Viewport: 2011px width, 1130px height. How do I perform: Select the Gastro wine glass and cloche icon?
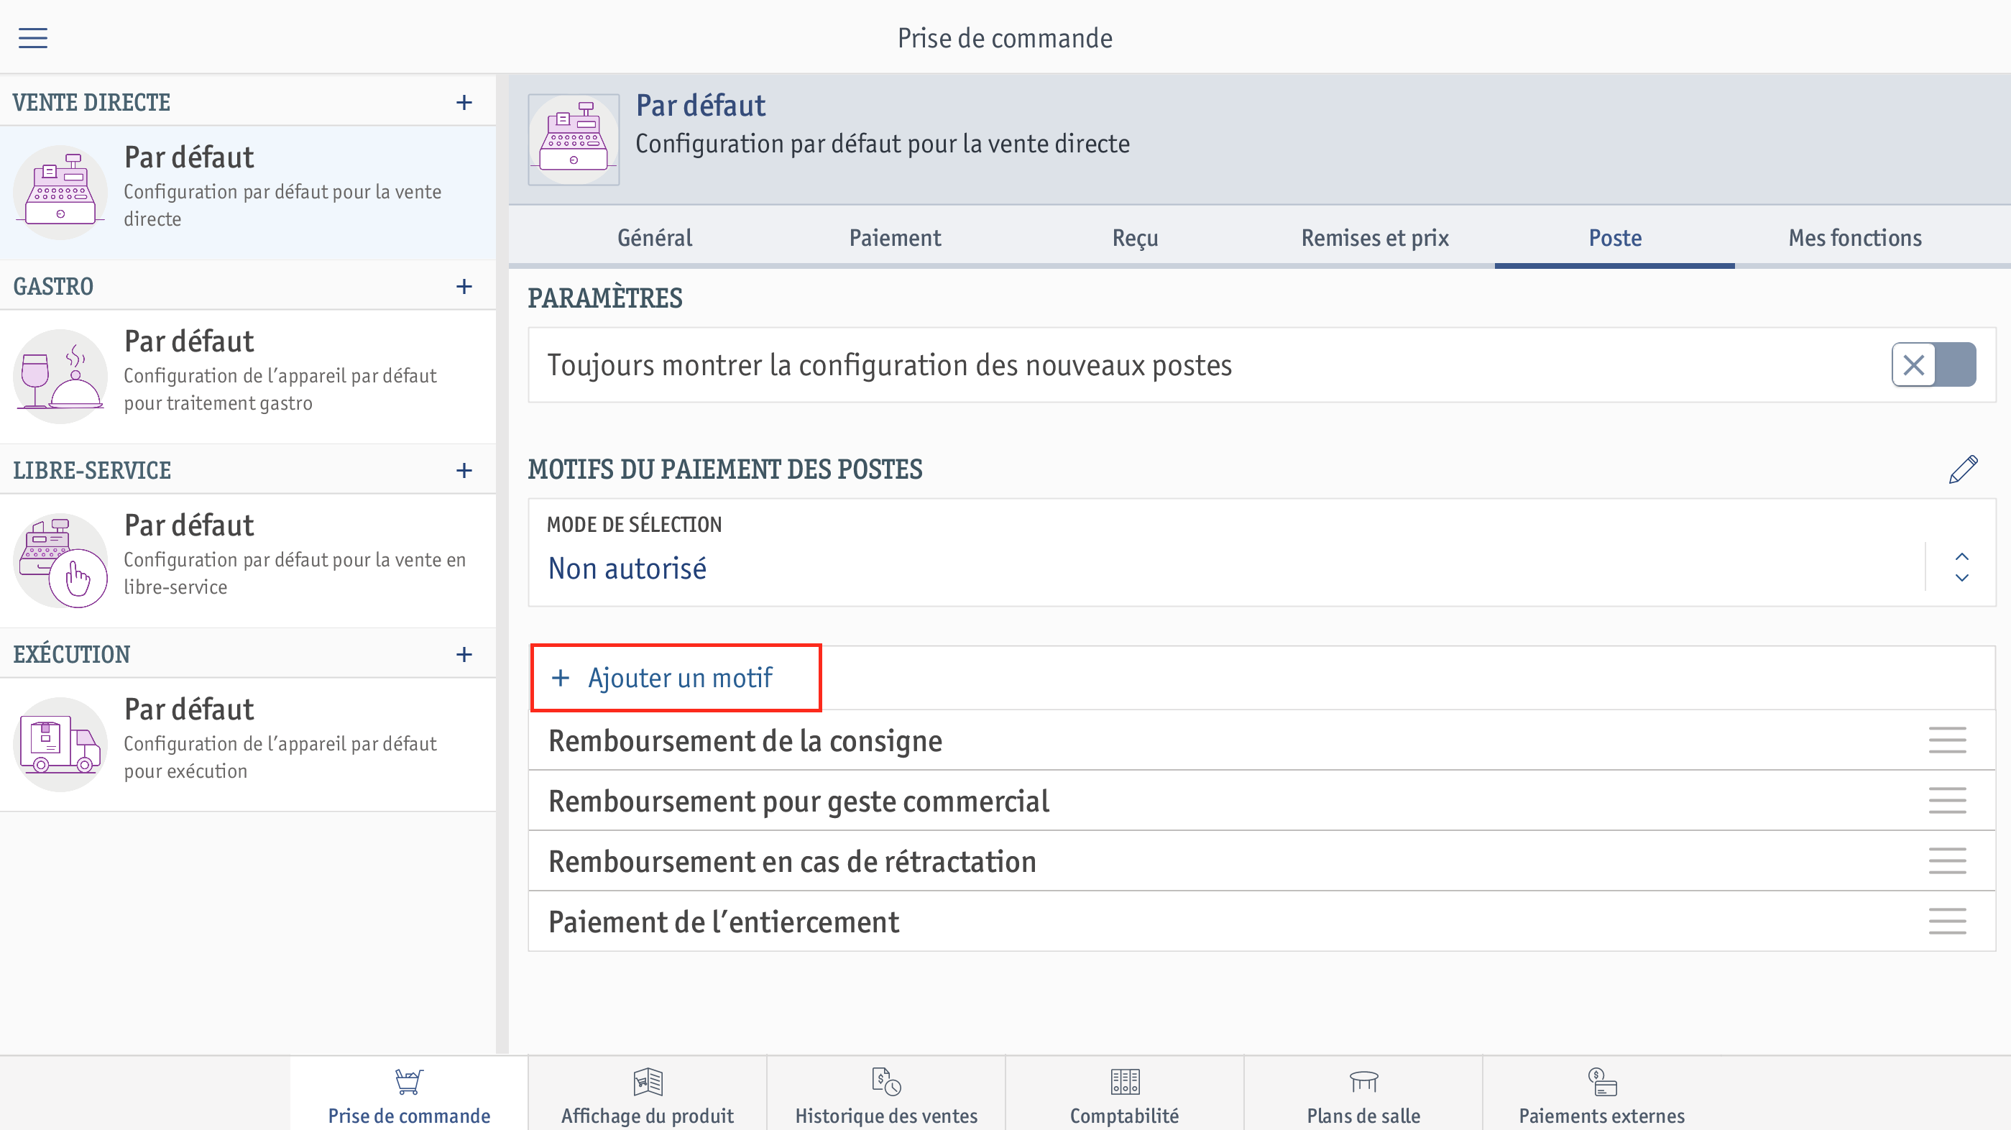[61, 376]
